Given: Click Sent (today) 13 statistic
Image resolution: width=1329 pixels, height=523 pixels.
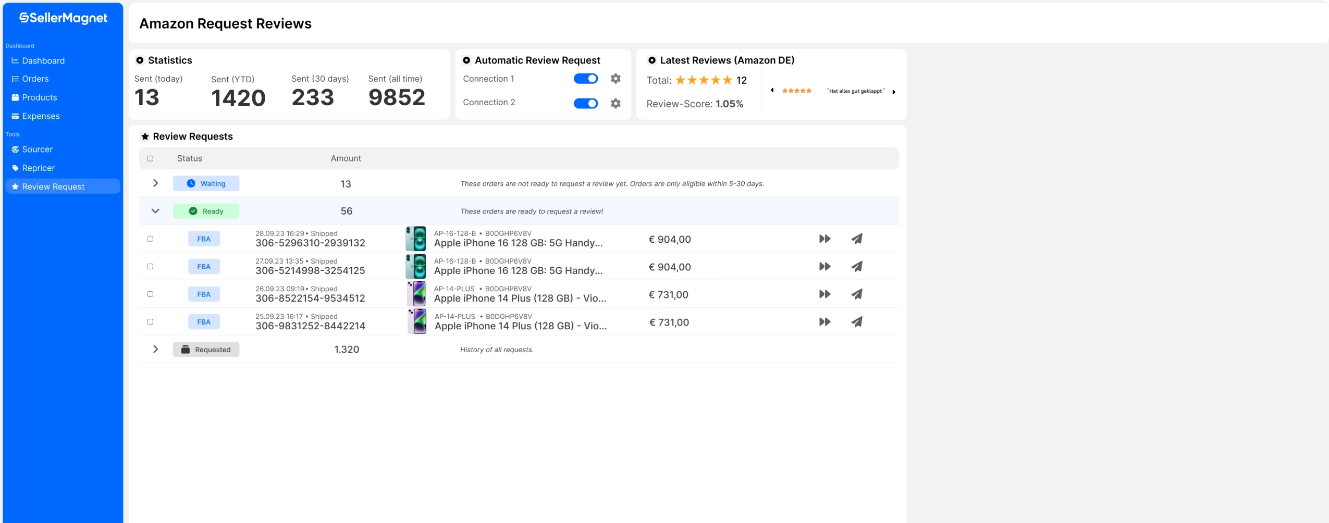Looking at the screenshot, I should [158, 92].
